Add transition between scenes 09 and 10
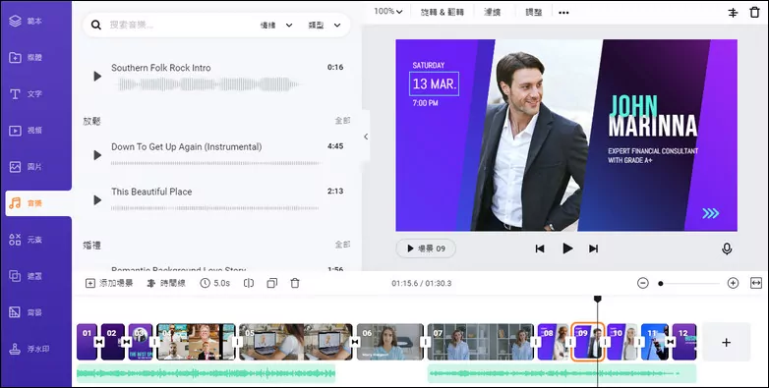The height and width of the screenshot is (388, 769). 606,342
